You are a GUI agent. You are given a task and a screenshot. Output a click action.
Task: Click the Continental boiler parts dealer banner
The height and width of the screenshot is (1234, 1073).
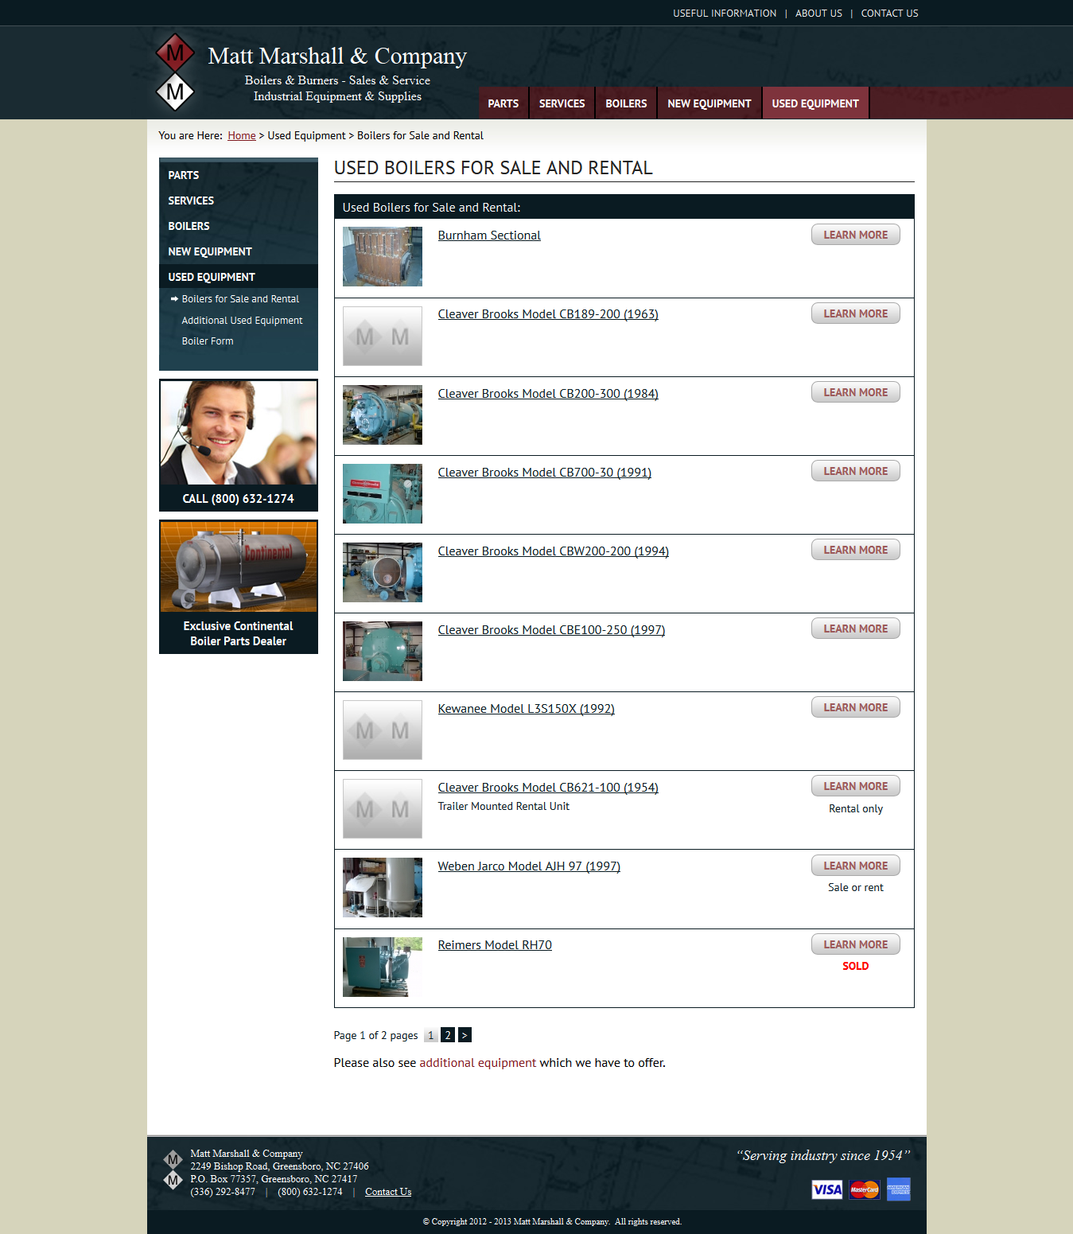point(239,587)
